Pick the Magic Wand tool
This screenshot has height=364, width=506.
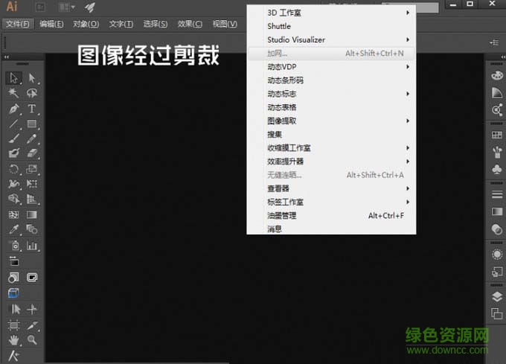(13, 93)
